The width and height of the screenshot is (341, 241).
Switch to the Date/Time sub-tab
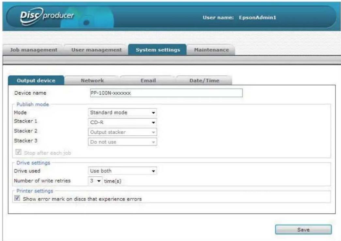[204, 81]
